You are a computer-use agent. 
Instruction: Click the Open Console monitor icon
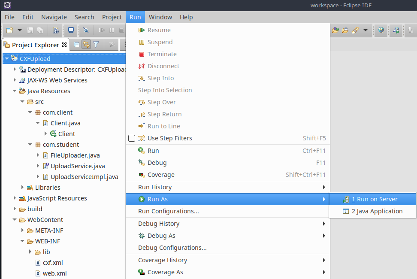click(71, 30)
